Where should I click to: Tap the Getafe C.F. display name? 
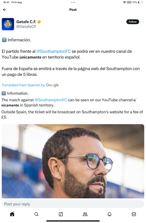(x=26, y=22)
